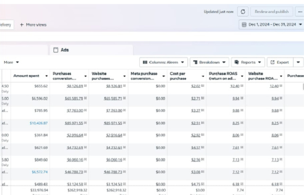Open the More menu

[x=11, y=62]
